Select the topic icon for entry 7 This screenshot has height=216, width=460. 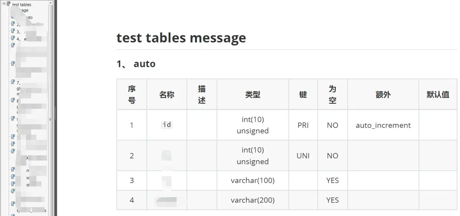coord(13,82)
